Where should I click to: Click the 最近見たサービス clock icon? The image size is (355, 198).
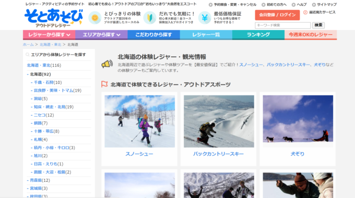(x=305, y=13)
